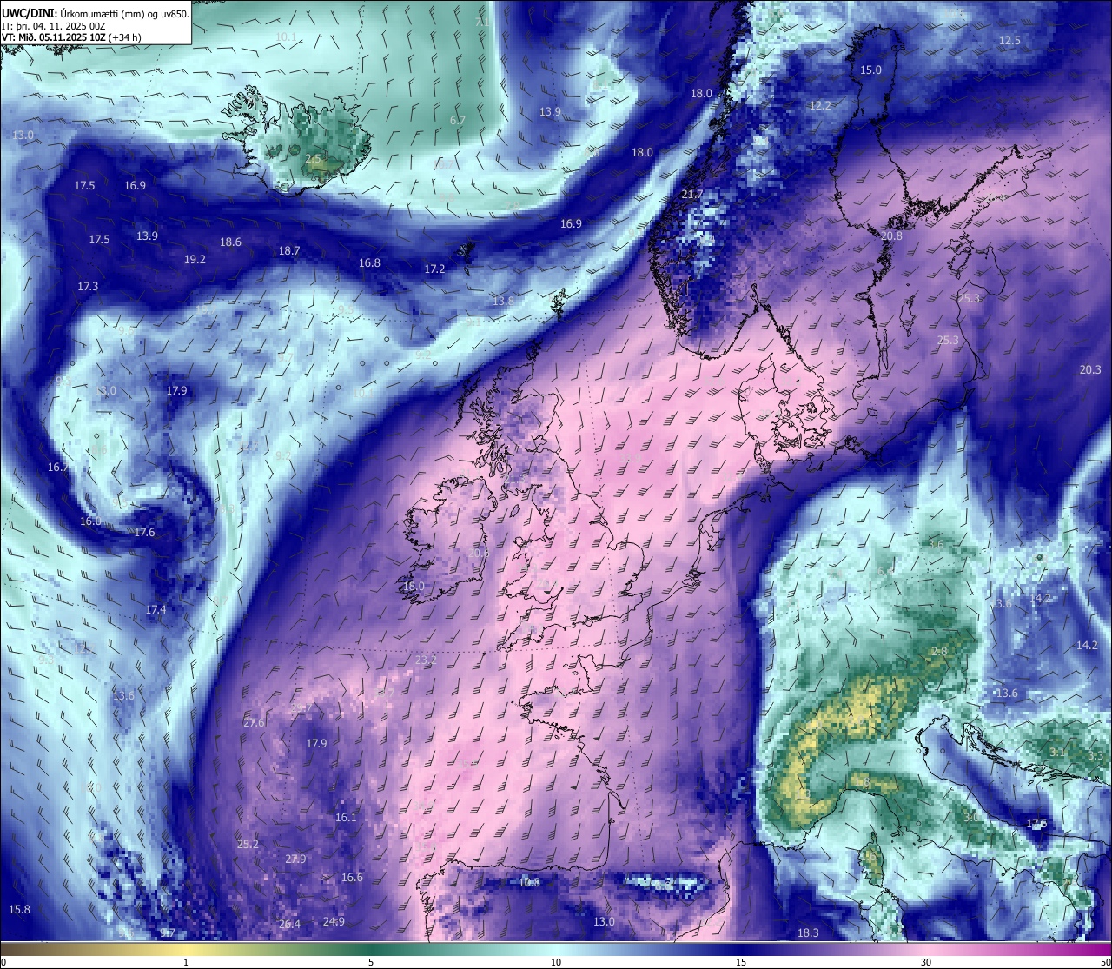Click the map value 15.8
1112x969 pixels.
pos(19,910)
